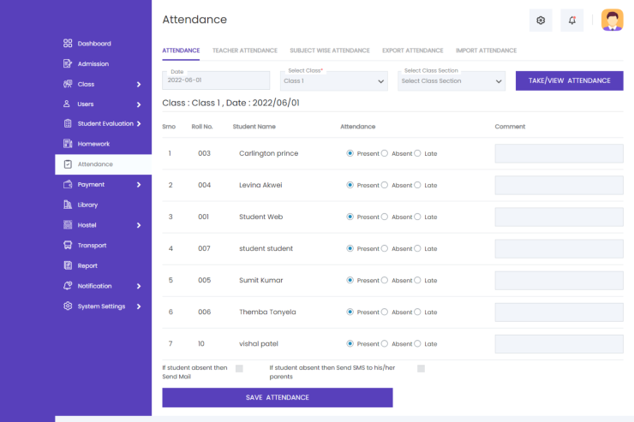Click comment field for Levina Akwei
This screenshot has width=634, height=422.
[559, 185]
